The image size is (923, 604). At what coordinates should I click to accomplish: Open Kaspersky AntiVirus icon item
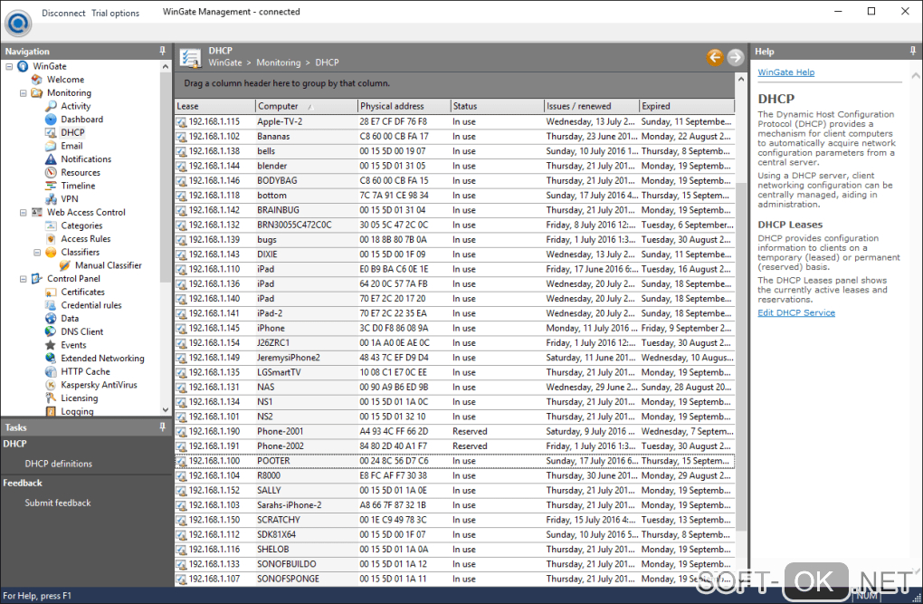(x=52, y=385)
